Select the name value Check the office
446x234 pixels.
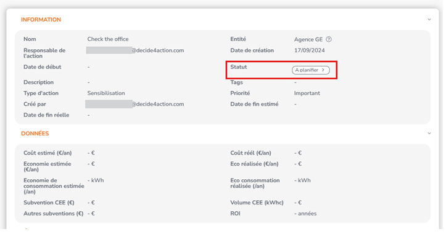[108, 39]
